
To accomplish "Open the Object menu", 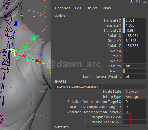I will coord(92,8).
